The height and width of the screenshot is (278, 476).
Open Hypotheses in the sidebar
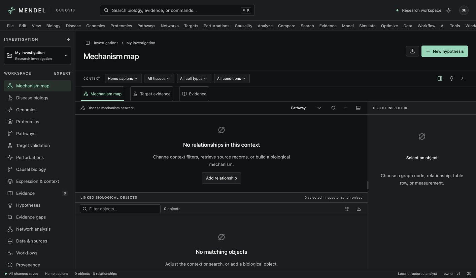click(37, 205)
